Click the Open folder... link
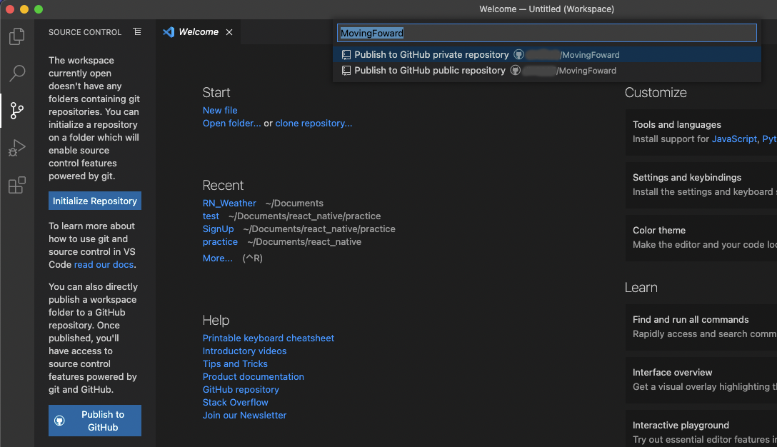 coord(231,123)
